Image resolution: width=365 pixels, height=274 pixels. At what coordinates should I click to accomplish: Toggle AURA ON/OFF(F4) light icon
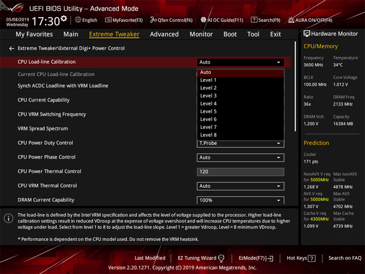[291, 20]
